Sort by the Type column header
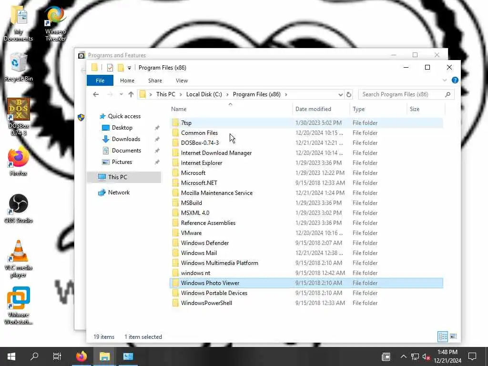 coord(378,109)
